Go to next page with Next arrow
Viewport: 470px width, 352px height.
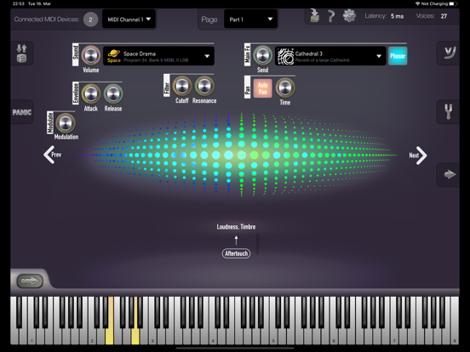418,156
